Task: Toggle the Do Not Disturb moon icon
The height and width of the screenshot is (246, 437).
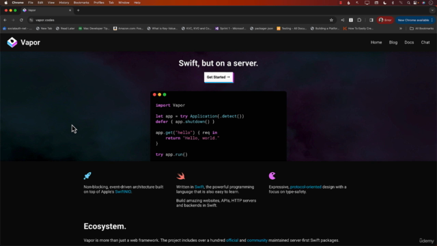Action: point(385,3)
